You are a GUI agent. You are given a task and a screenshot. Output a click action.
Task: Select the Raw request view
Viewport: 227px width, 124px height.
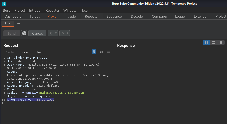point(25,52)
